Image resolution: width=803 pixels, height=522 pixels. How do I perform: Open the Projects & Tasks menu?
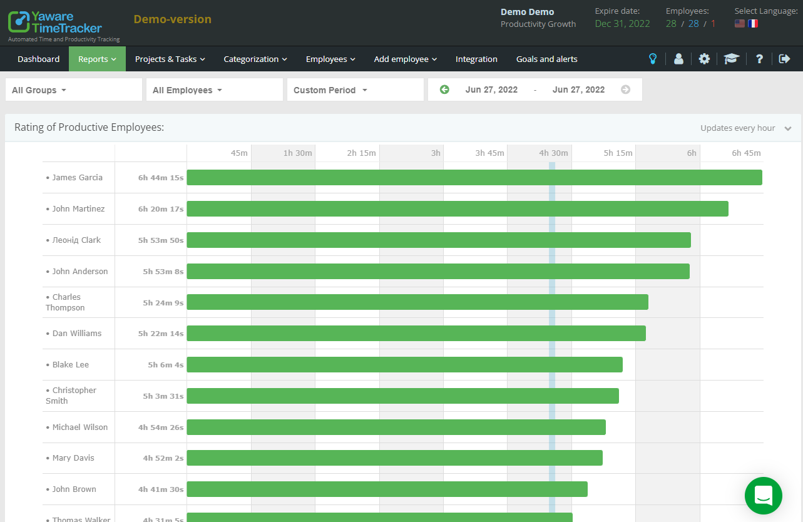coord(170,59)
